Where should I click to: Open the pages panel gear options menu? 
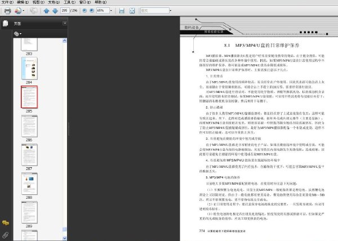click(x=17, y=34)
